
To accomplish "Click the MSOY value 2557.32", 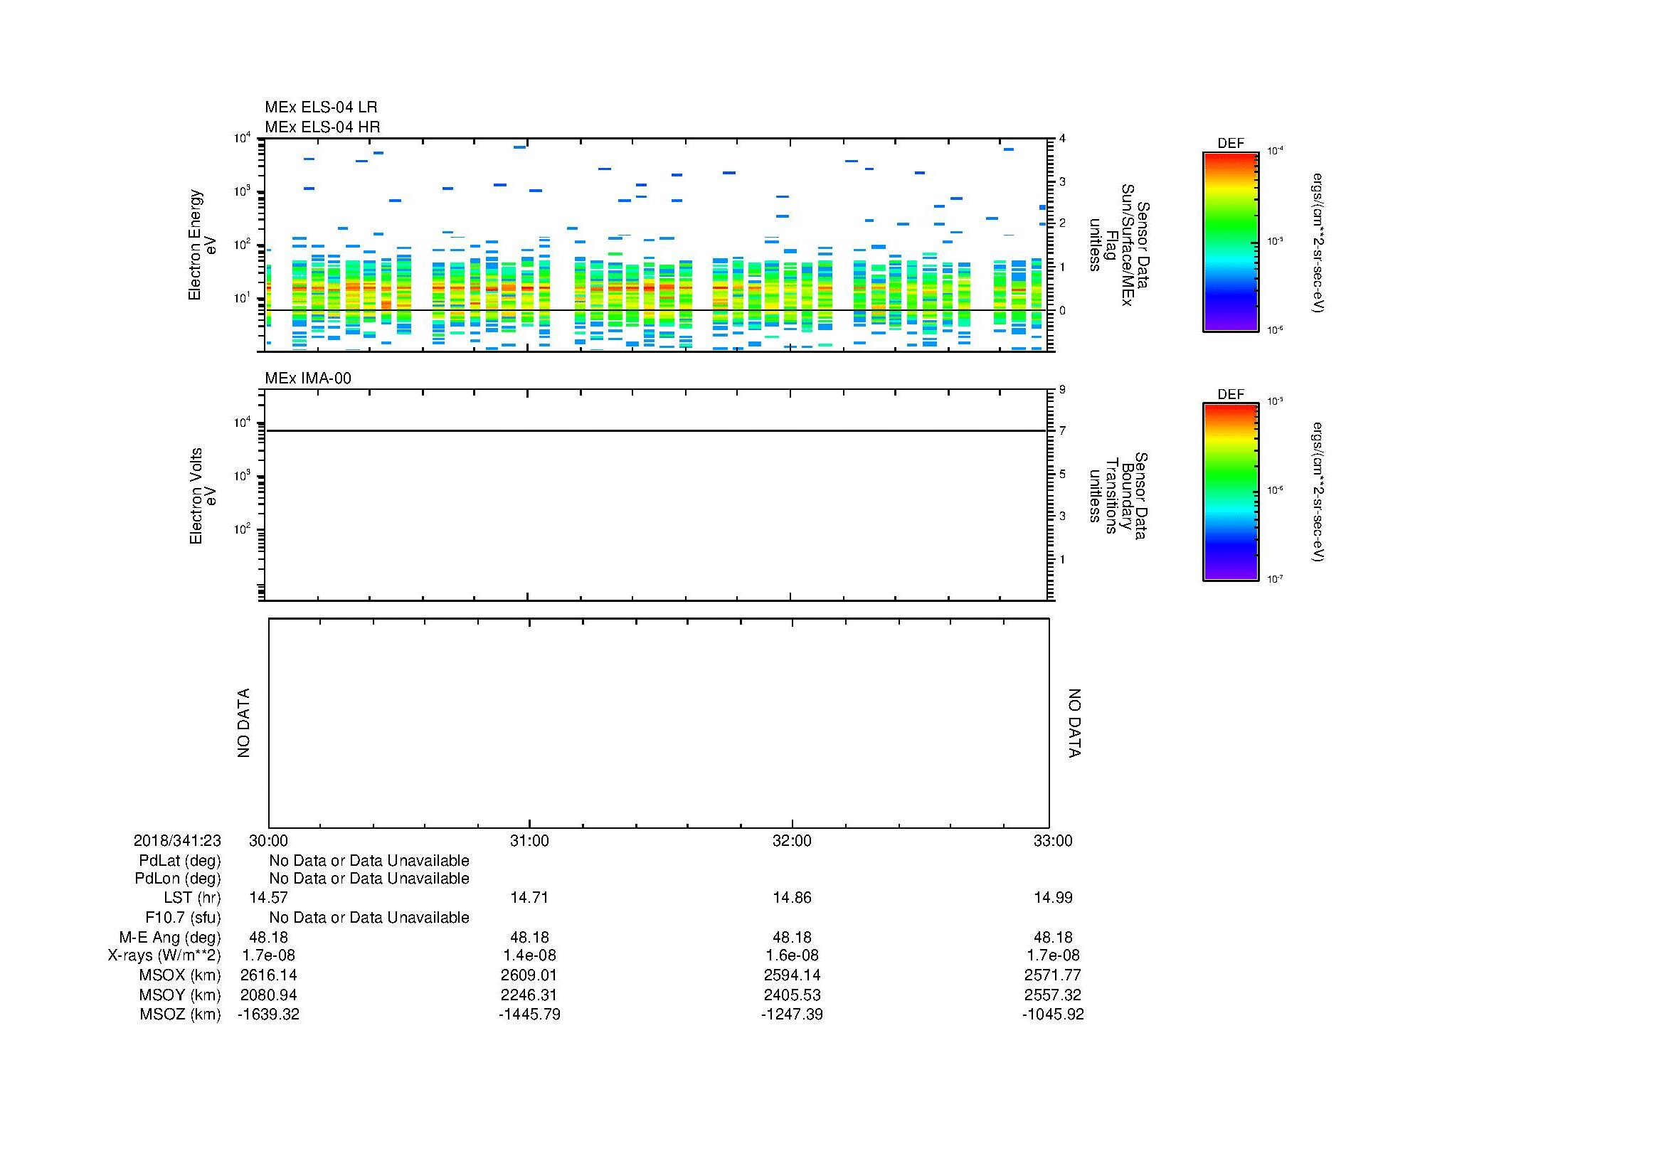I will 1053,995.
